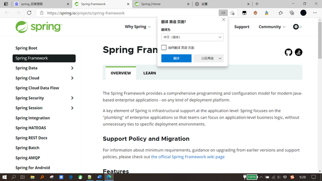Expand the Spring Cloud submenu arrow
The image size is (322, 181).
click(x=72, y=78)
